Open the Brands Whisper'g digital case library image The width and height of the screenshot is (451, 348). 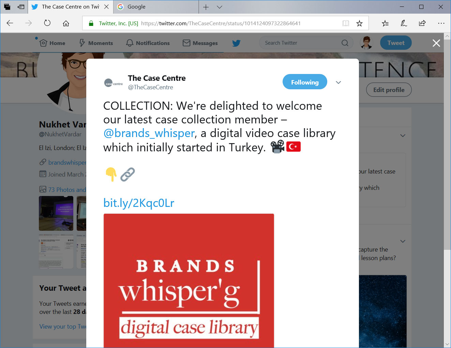click(189, 281)
